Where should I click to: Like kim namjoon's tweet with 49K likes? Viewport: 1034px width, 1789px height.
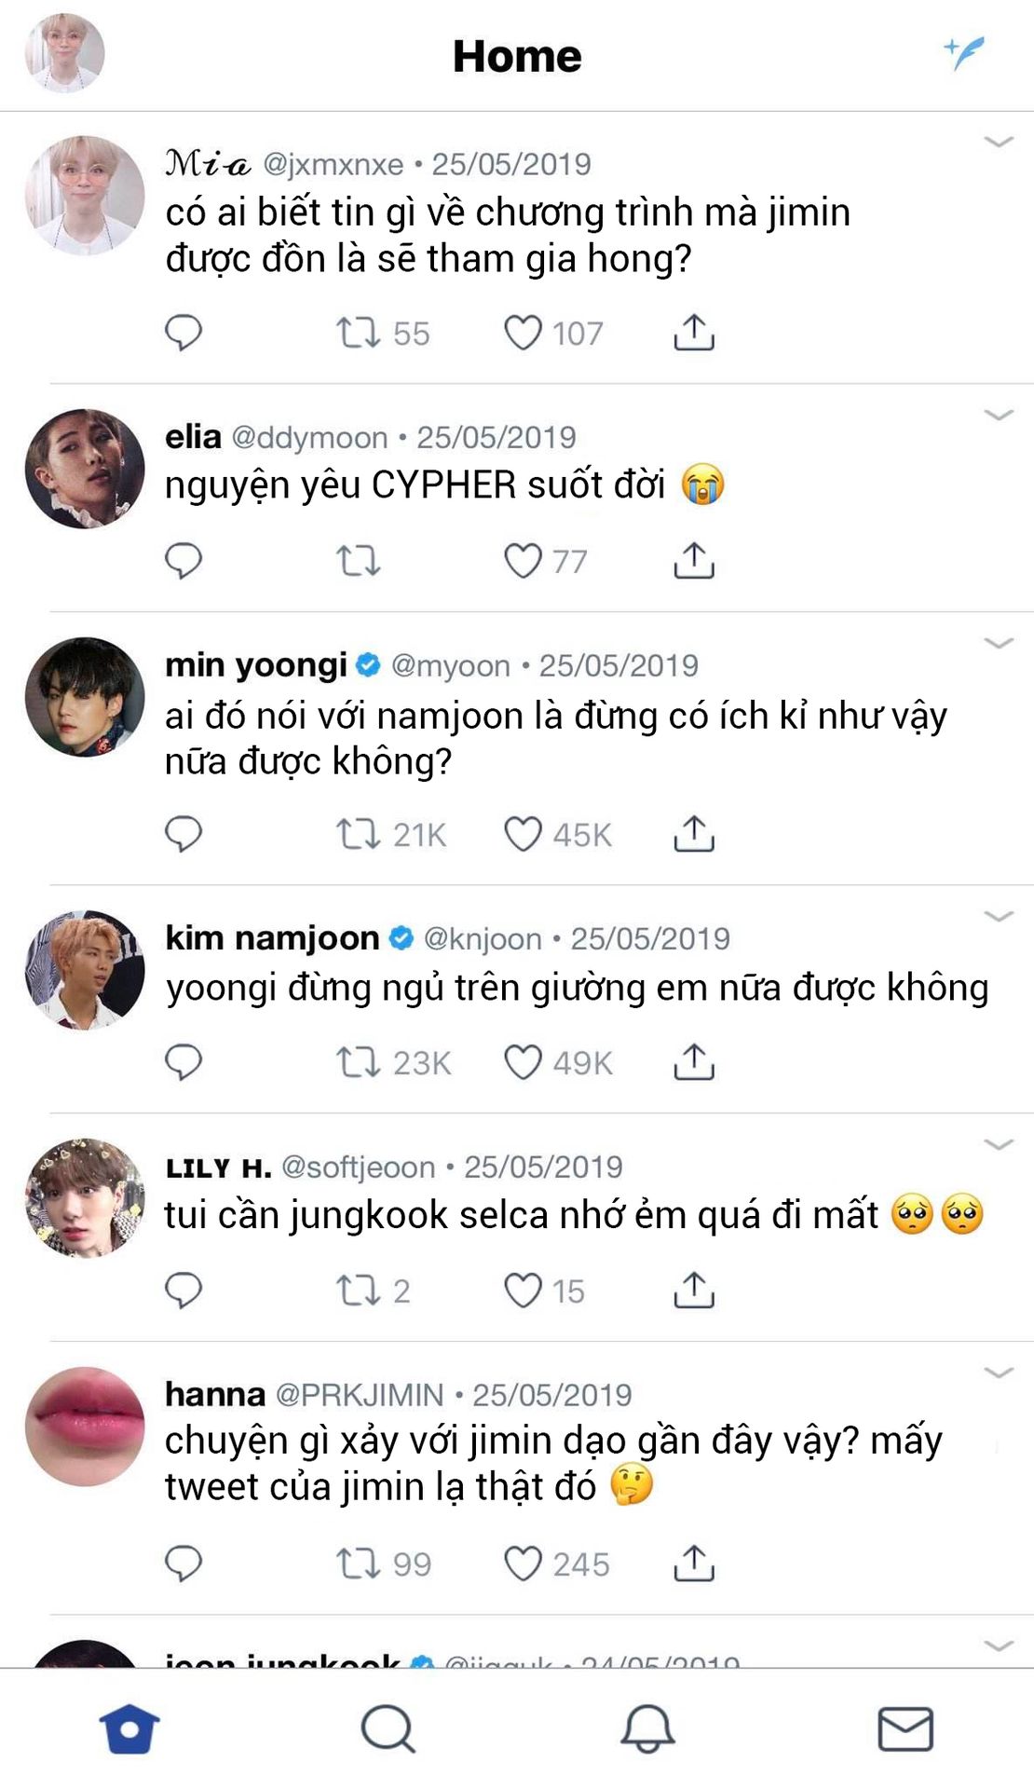click(x=523, y=1062)
